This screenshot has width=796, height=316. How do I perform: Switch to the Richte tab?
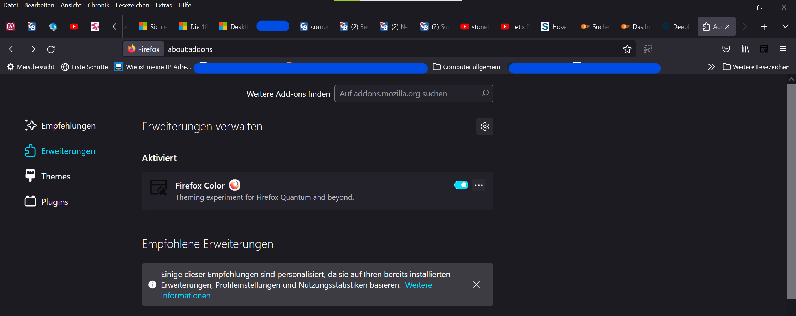coord(152,26)
